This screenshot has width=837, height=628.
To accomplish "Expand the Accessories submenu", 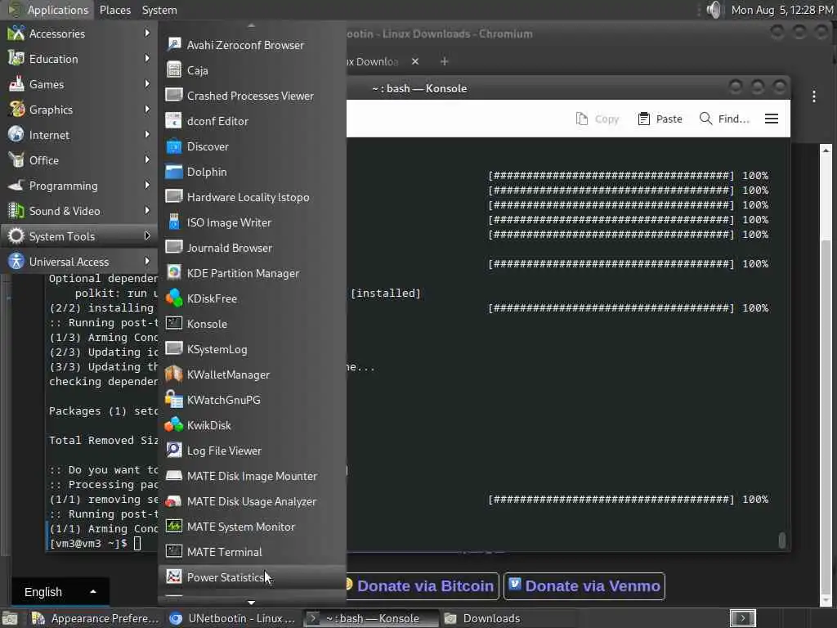I will [x=79, y=34].
